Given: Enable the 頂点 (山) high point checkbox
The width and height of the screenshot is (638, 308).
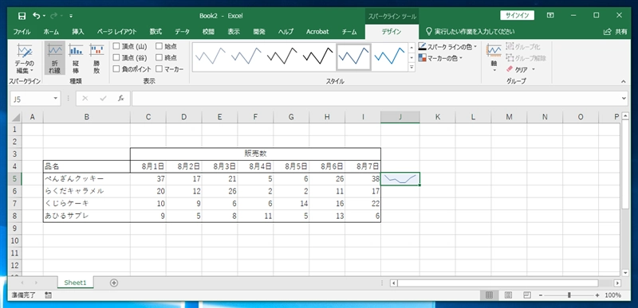Looking at the screenshot, I should (116, 47).
